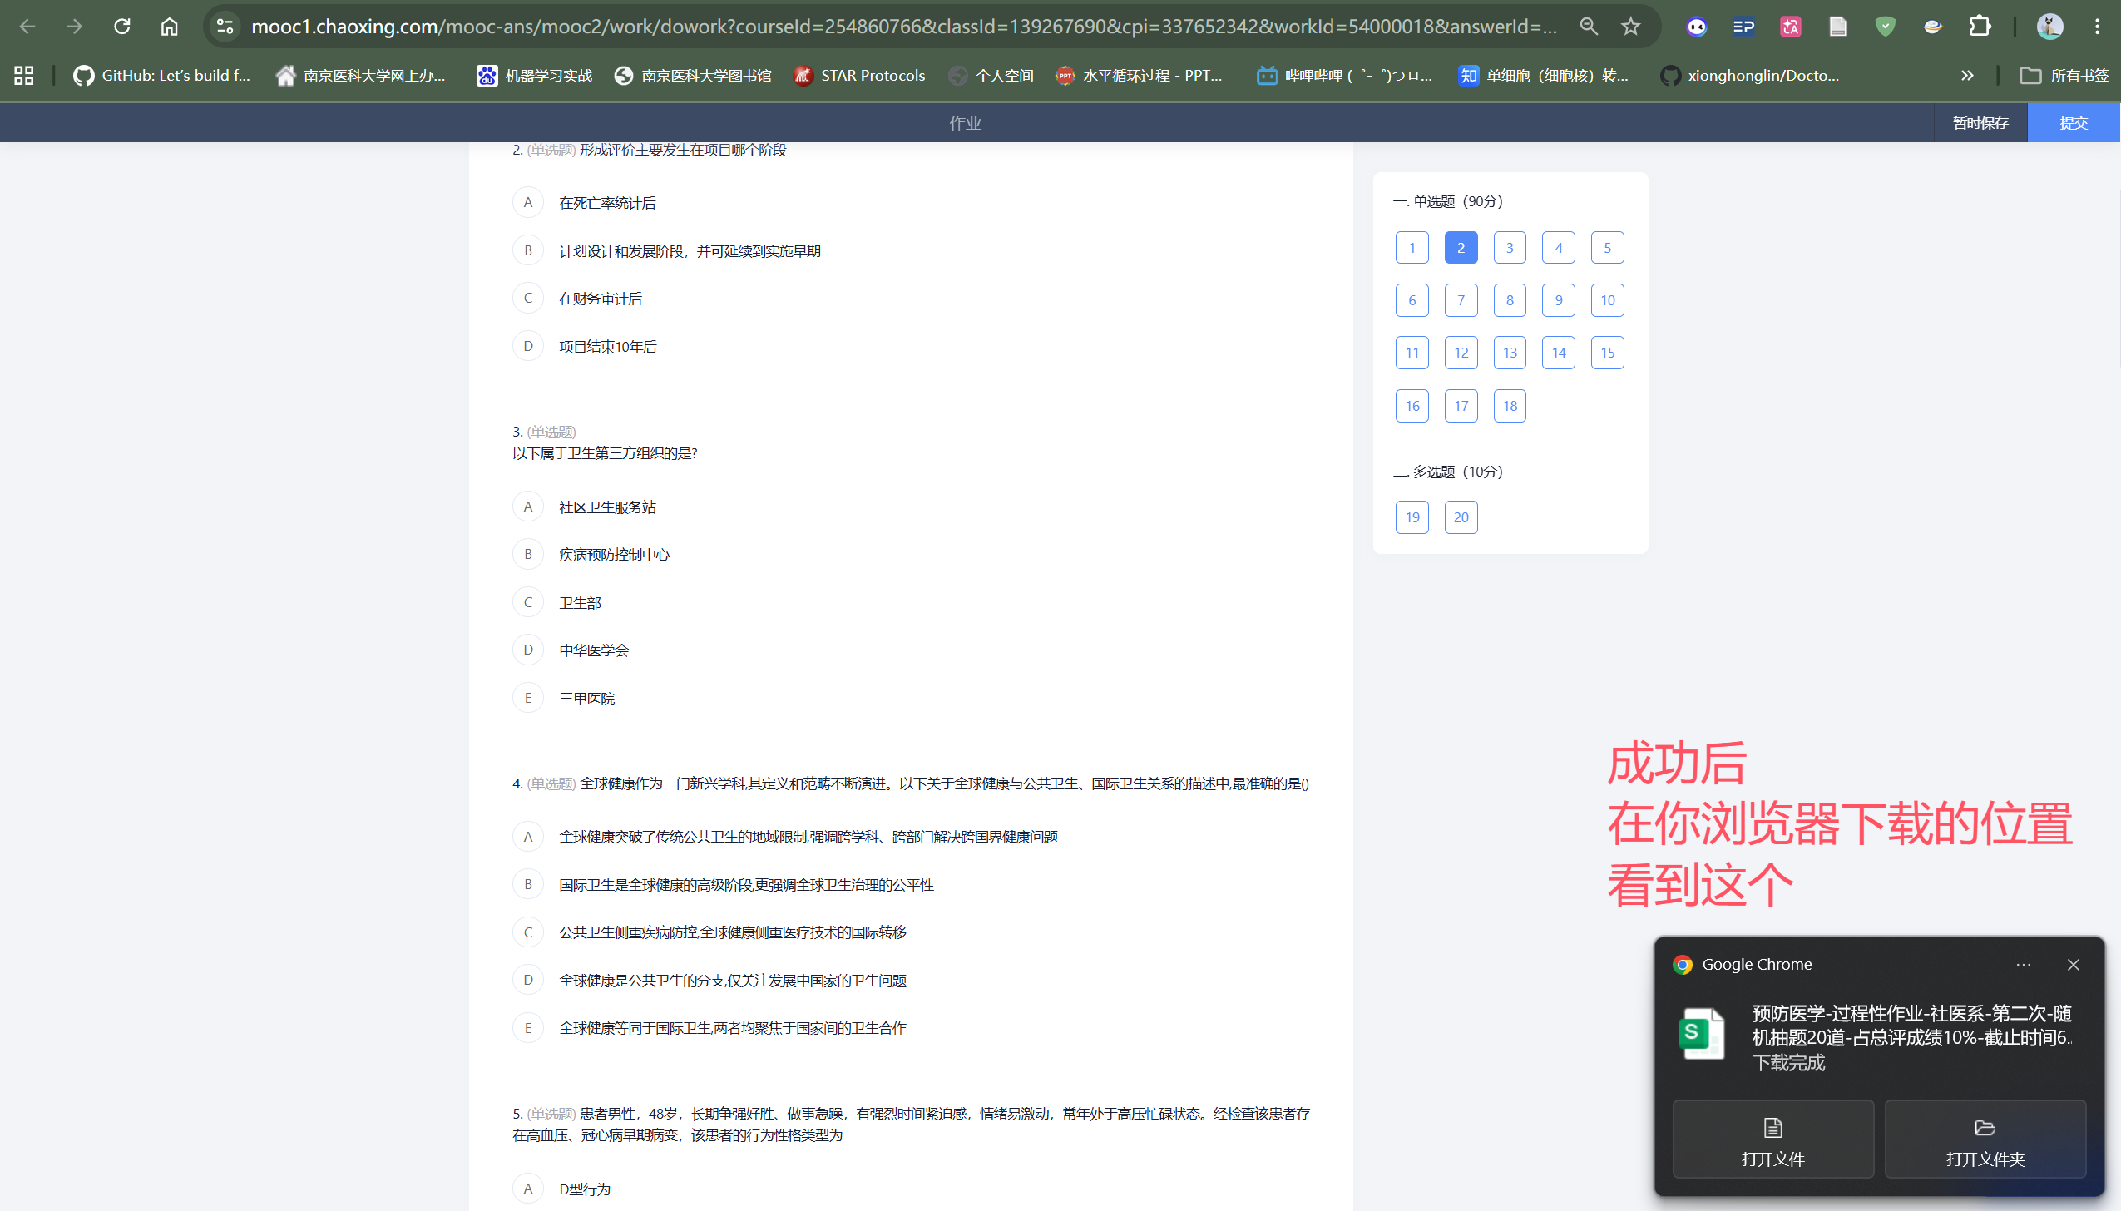
Task: Click the translate extension icon
Action: (x=1790, y=27)
